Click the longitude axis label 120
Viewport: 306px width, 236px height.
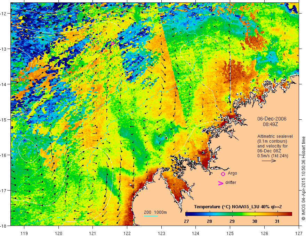58,233
